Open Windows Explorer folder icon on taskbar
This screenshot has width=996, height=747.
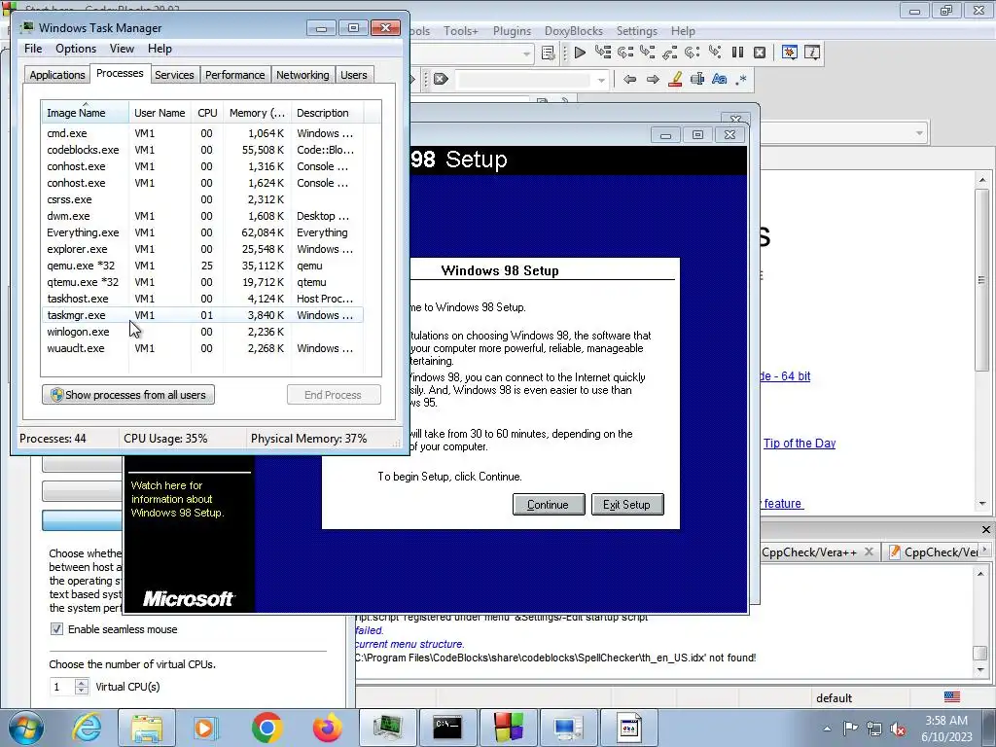point(147,728)
